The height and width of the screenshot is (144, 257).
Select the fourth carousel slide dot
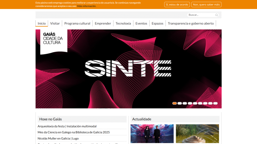pos(190,103)
